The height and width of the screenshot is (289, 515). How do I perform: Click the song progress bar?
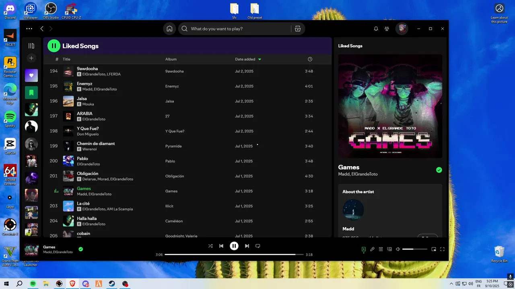[x=234, y=254]
